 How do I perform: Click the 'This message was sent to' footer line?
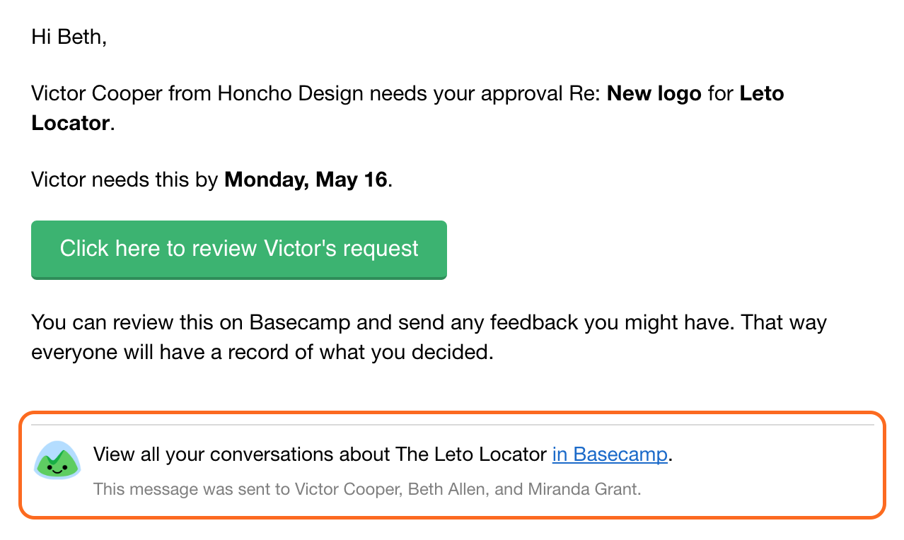point(367,488)
